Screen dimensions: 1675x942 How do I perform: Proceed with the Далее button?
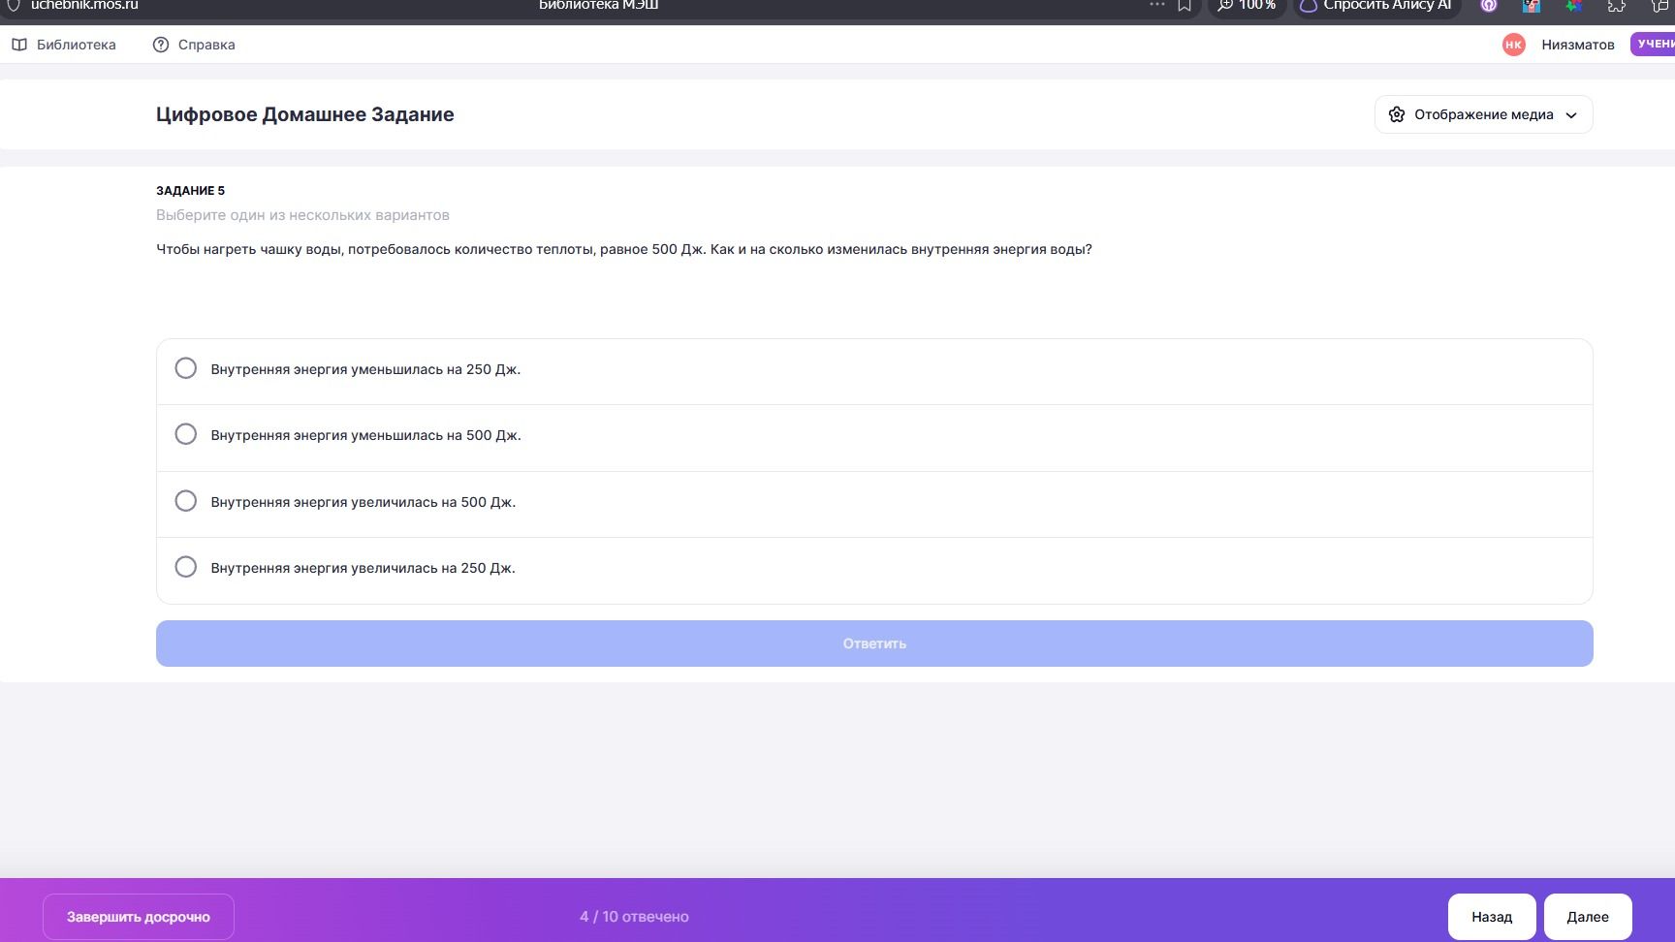[1588, 917]
